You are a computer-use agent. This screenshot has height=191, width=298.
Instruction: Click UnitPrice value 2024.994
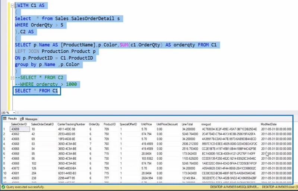click(146, 178)
